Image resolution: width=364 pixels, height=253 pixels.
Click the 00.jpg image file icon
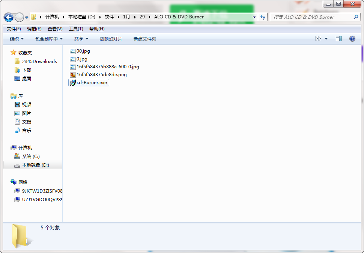[x=73, y=51]
